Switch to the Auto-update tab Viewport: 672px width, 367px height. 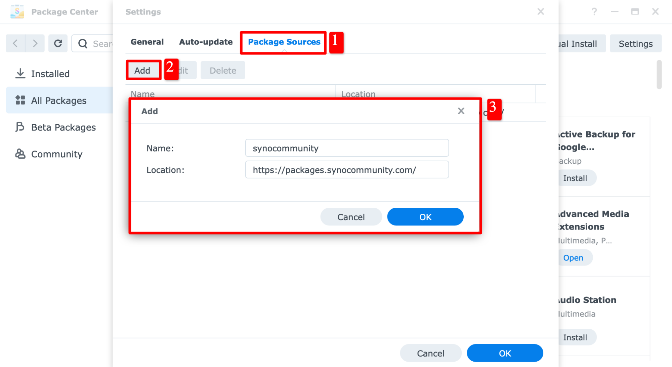coord(206,42)
